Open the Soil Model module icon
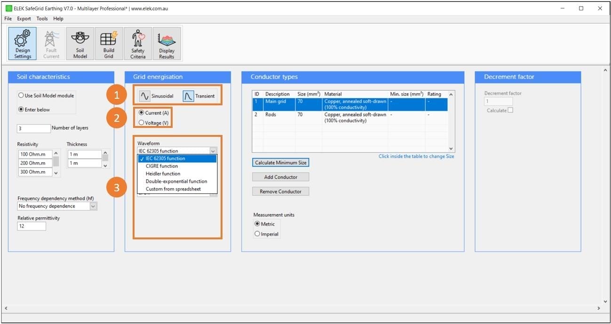Image resolution: width=611 pixels, height=324 pixels. [x=79, y=43]
